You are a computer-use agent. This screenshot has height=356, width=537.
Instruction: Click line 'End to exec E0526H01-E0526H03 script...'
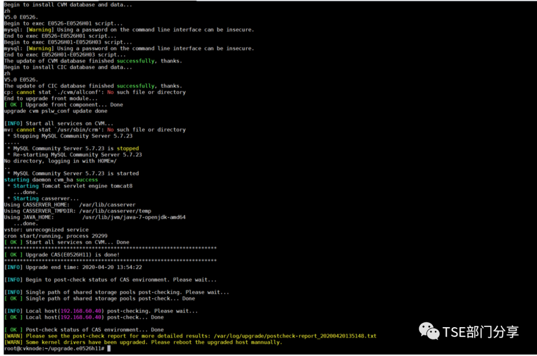coord(65,55)
